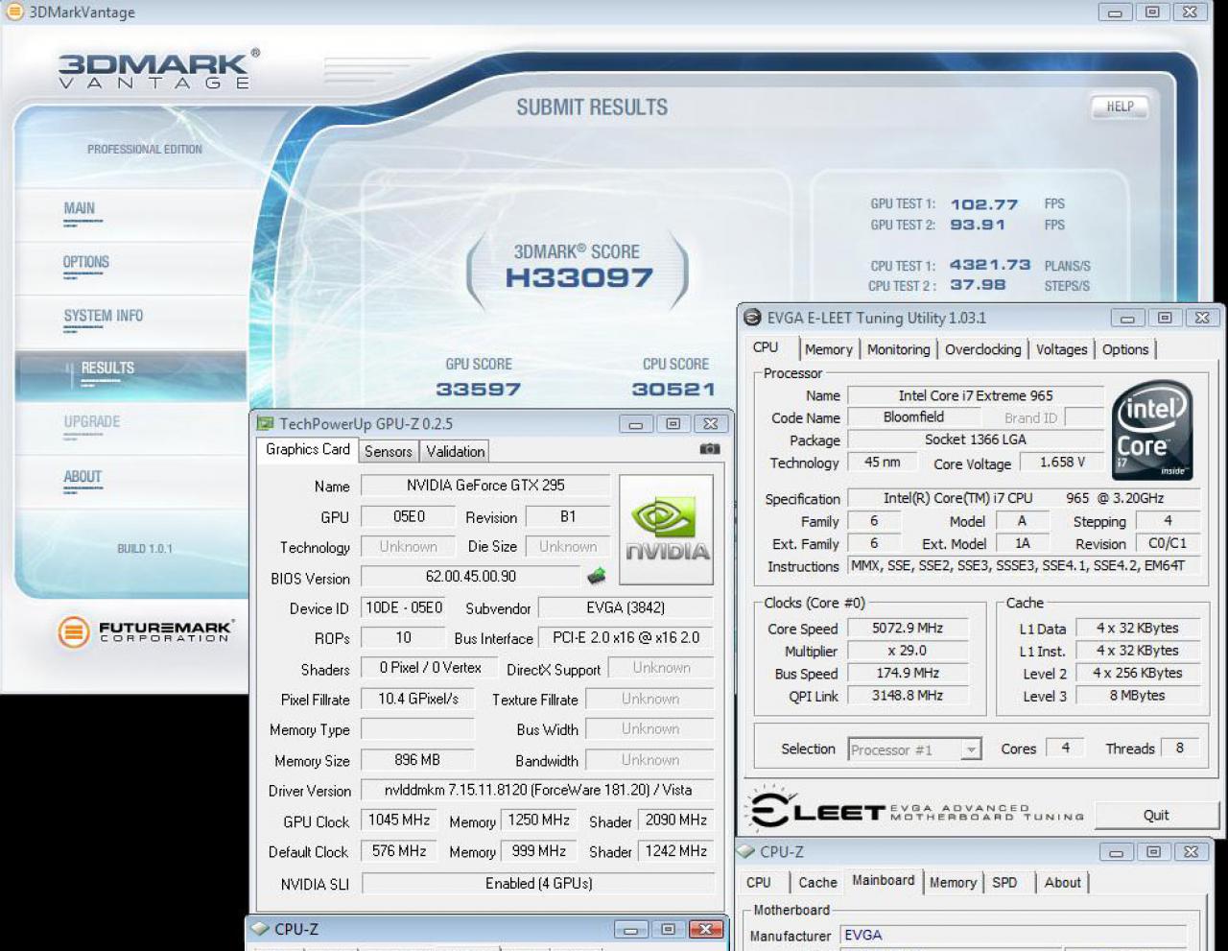Click the GPU-Z screenshot camera icon
The height and width of the screenshot is (951, 1228).
tap(710, 448)
